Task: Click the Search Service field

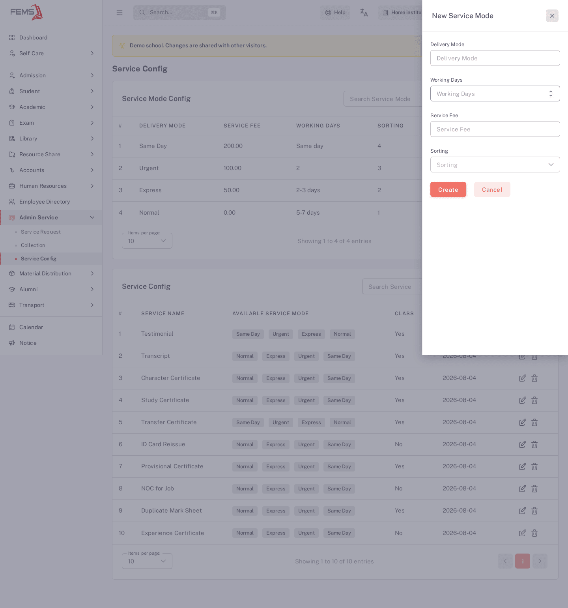Action: point(392,286)
